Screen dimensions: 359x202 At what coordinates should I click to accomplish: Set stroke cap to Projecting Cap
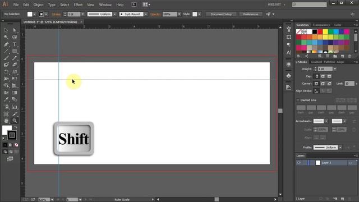click(329, 76)
